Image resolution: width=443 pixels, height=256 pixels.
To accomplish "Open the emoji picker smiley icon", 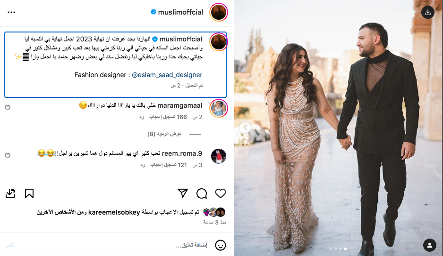I will click(x=221, y=245).
